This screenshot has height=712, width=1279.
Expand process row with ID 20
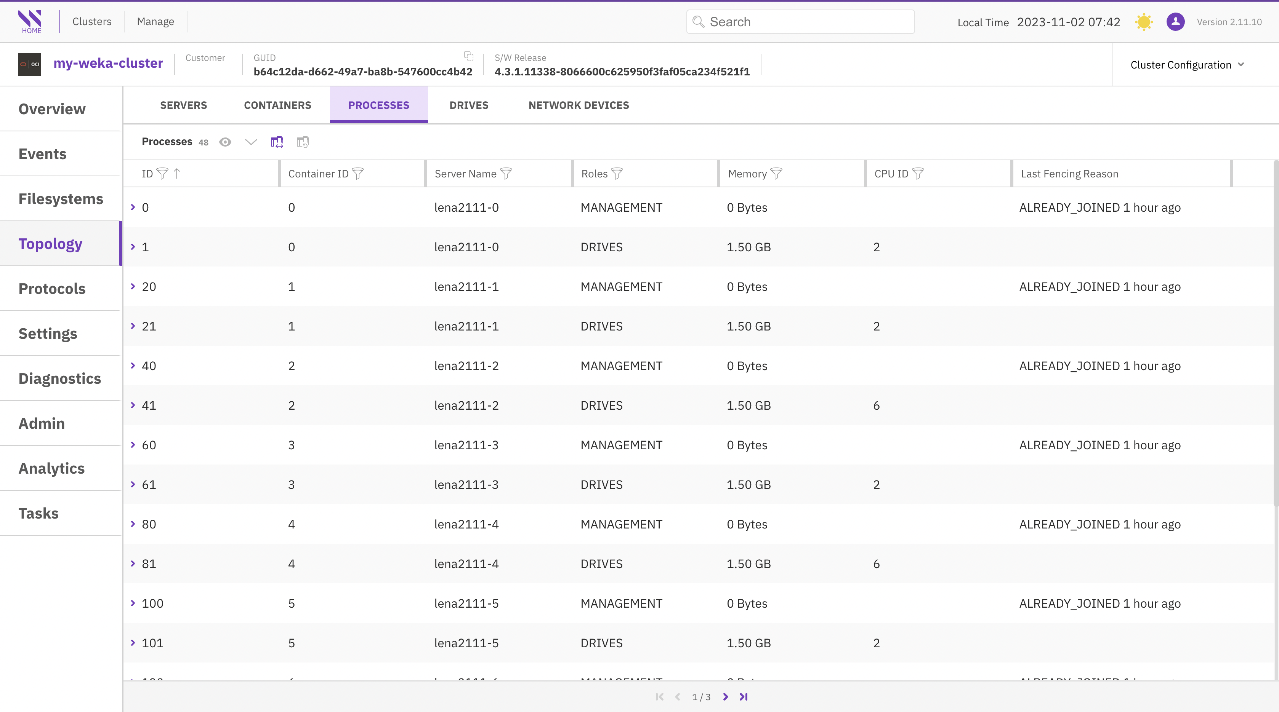pyautogui.click(x=133, y=286)
